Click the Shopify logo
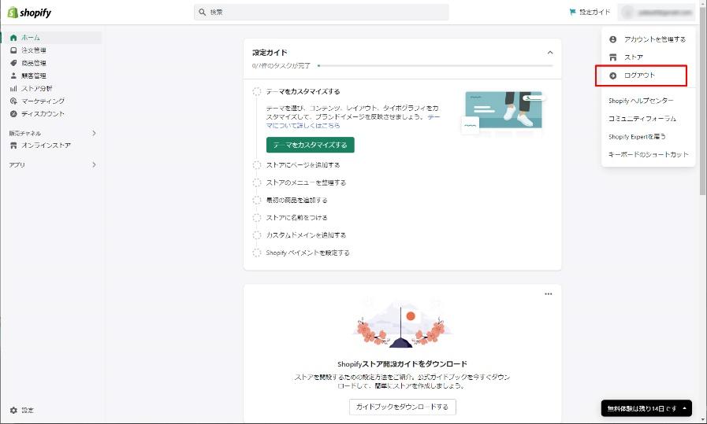The height and width of the screenshot is (424, 707). point(29,13)
